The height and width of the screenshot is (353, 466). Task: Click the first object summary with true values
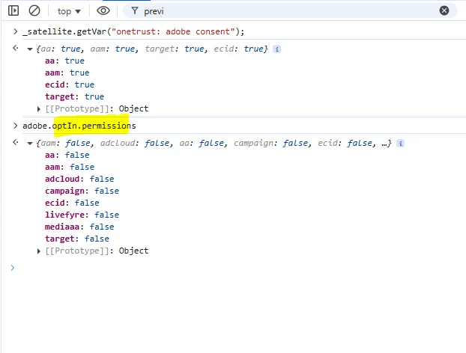(152, 49)
